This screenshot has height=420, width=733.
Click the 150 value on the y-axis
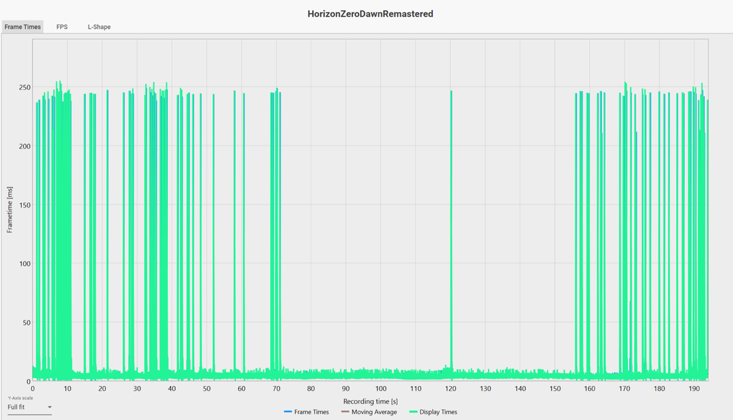click(x=25, y=205)
